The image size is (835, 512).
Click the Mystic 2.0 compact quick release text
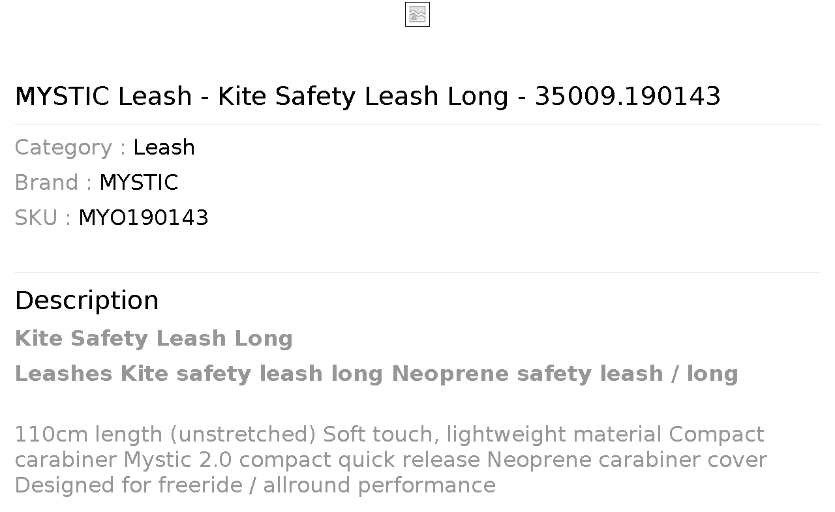click(x=302, y=460)
